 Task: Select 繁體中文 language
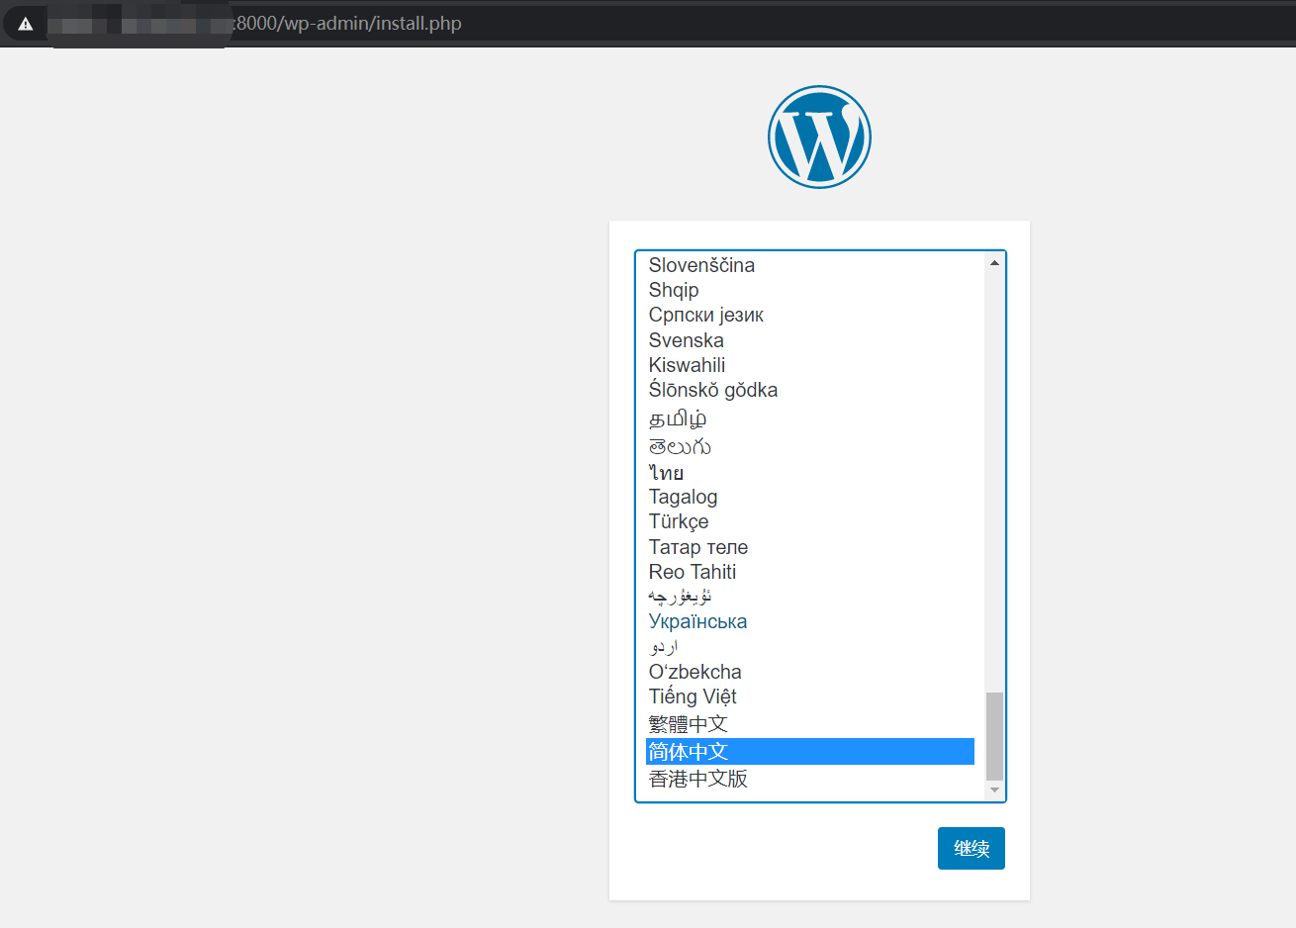pyautogui.click(x=810, y=724)
